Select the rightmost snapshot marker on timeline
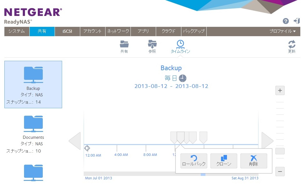 pyautogui.click(x=203, y=138)
